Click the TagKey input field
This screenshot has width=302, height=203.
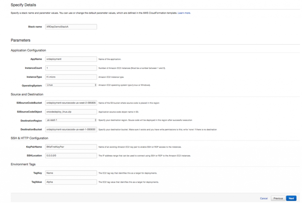[x=71, y=173]
